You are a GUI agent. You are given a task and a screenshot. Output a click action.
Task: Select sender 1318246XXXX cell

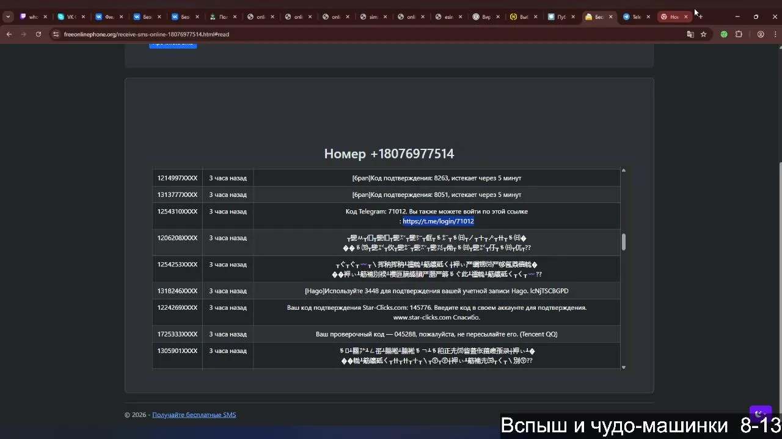tap(177, 291)
